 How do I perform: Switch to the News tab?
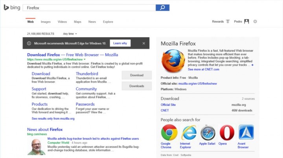[92, 22]
